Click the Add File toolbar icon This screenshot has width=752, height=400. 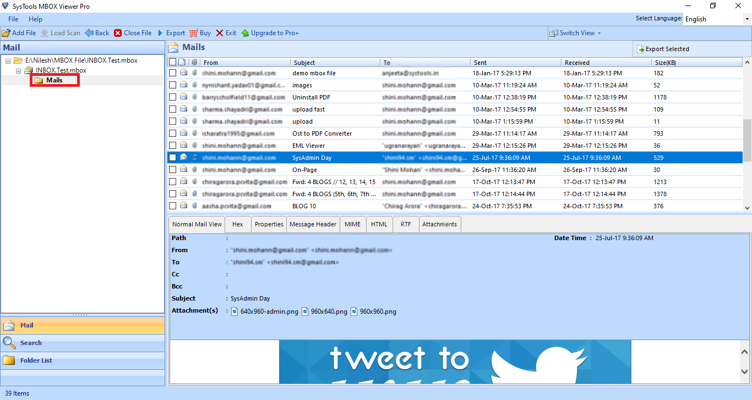6,33
